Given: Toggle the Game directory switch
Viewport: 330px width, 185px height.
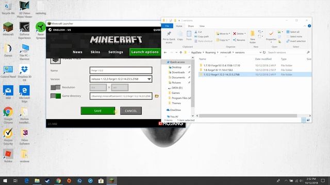Looking at the screenshot, I should (56, 96).
